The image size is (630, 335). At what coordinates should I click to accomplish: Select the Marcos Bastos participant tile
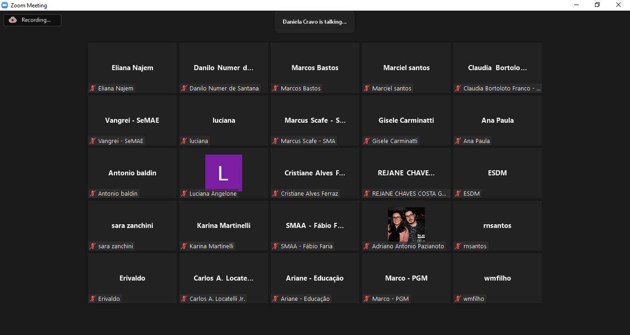pos(315,68)
